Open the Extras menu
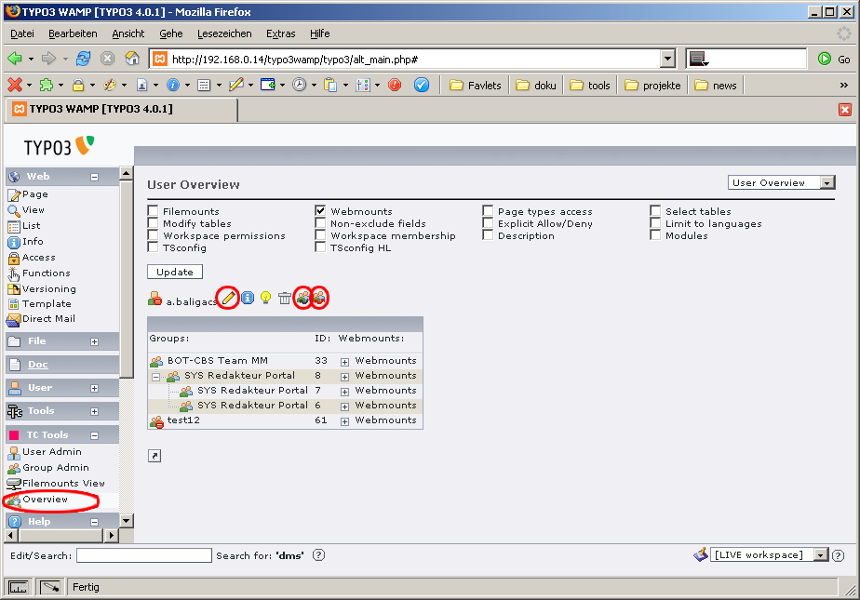 tap(281, 33)
